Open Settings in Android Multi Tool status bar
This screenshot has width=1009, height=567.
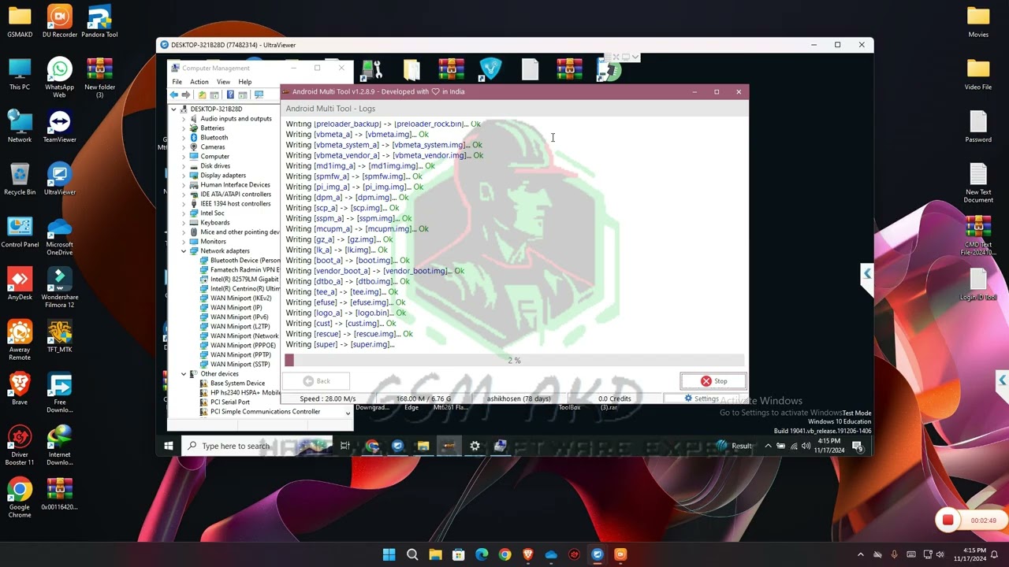tap(702, 398)
